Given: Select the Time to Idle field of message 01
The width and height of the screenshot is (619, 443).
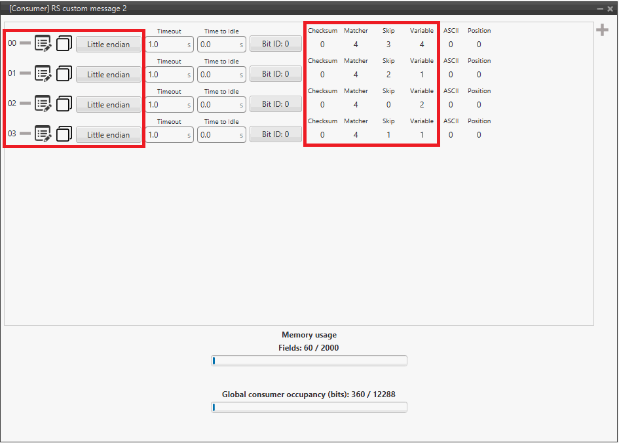Looking at the screenshot, I should point(217,75).
